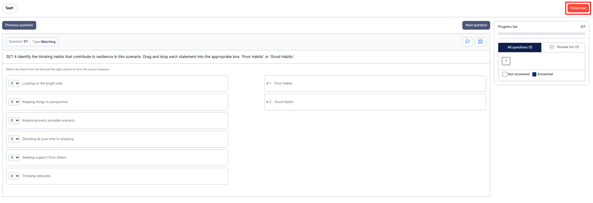
Task: Jump to question 1 in navigator
Action: (506, 61)
